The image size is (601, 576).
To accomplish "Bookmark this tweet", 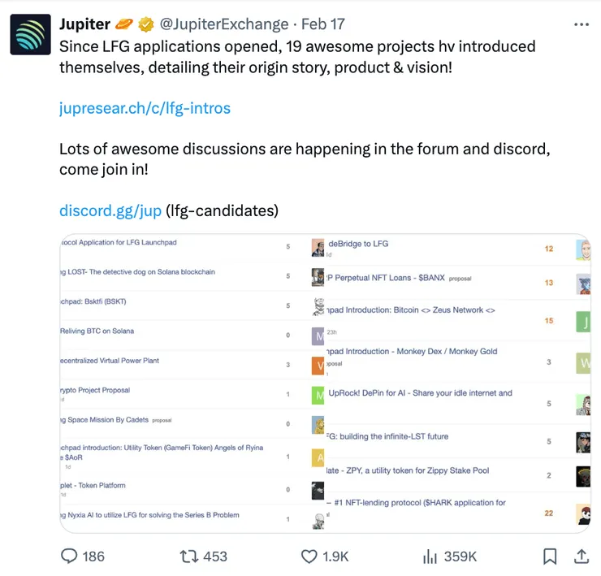I will (x=550, y=556).
